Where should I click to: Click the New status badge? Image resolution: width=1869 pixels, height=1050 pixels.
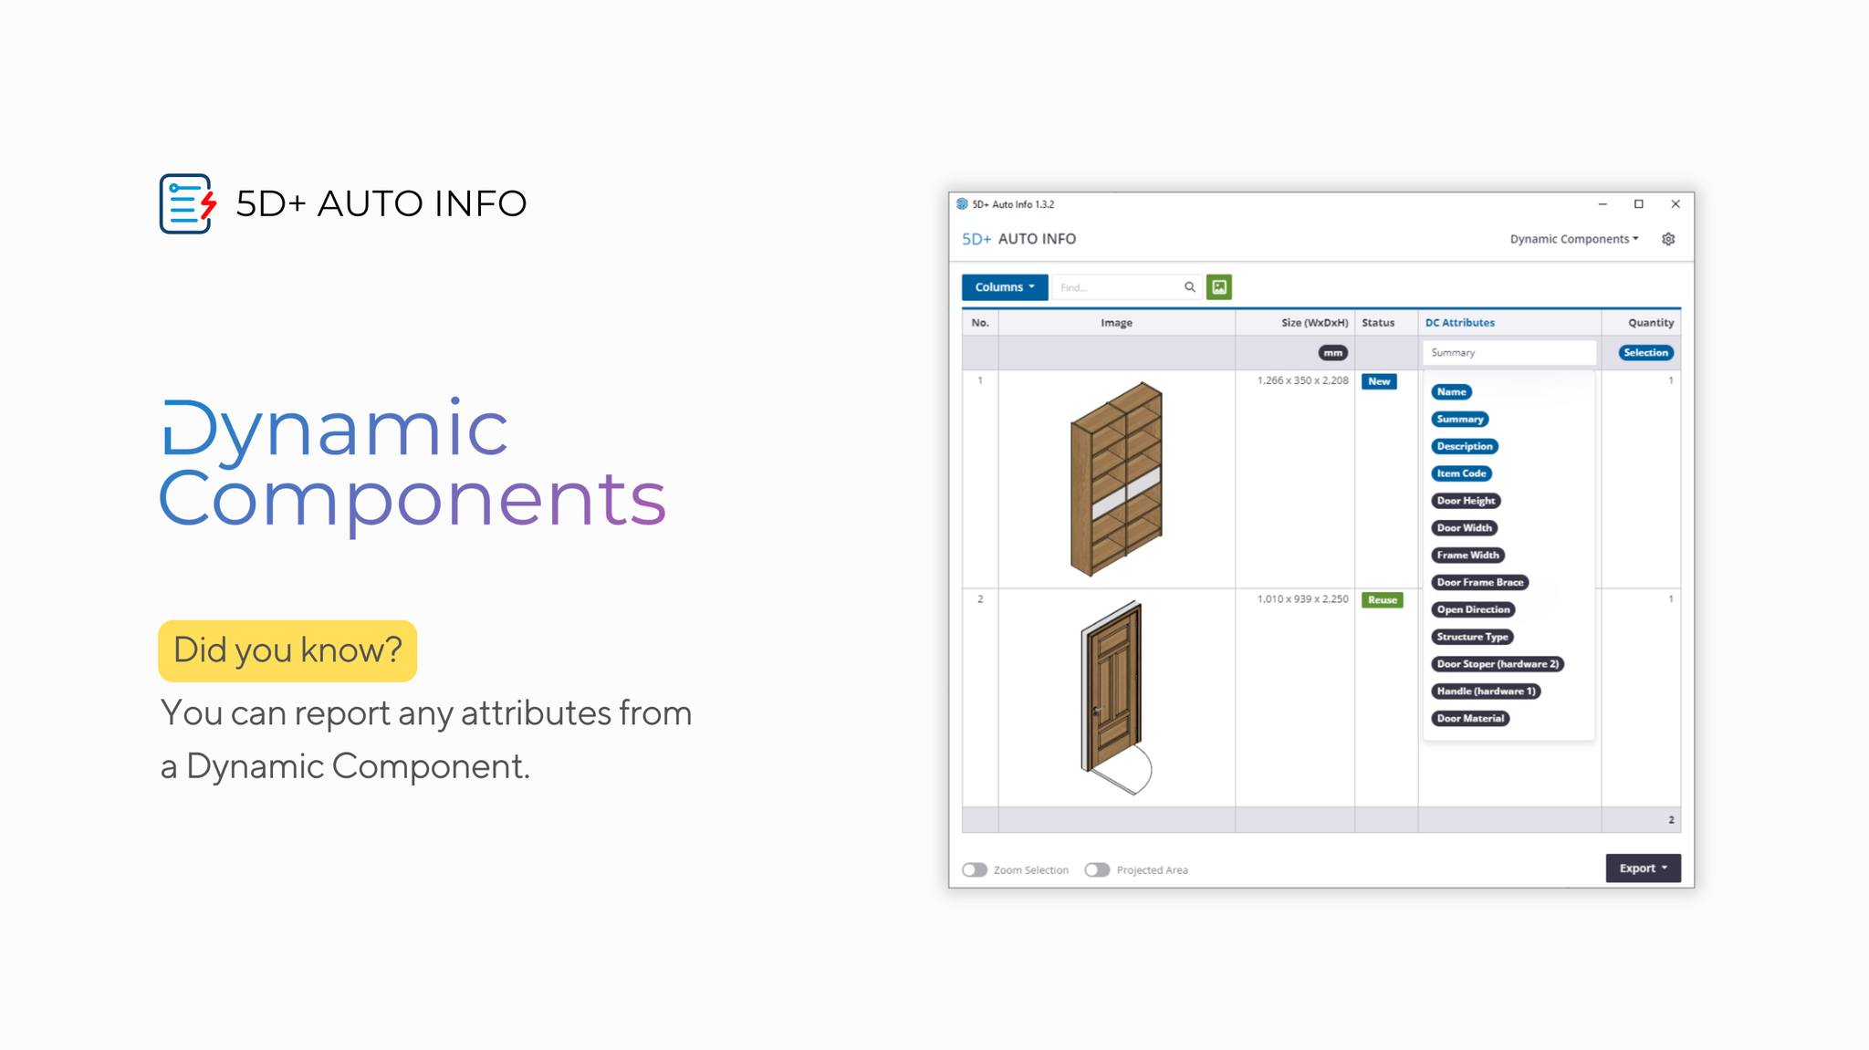pyautogui.click(x=1379, y=381)
